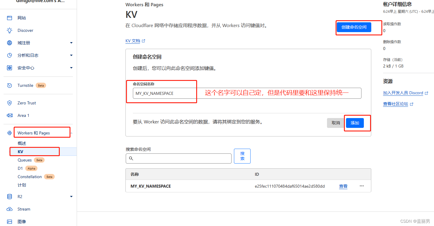Click the 图像 picture icon
This screenshot has height=226, width=434.
point(10,222)
